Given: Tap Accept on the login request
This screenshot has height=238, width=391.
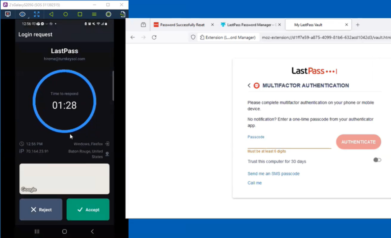Looking at the screenshot, I should [88, 209].
